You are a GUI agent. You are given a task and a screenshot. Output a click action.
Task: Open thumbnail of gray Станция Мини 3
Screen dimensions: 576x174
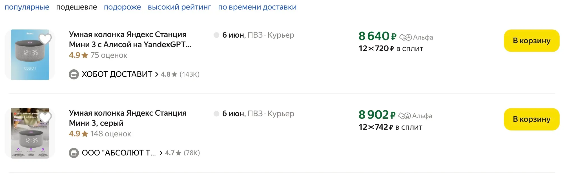(x=30, y=133)
